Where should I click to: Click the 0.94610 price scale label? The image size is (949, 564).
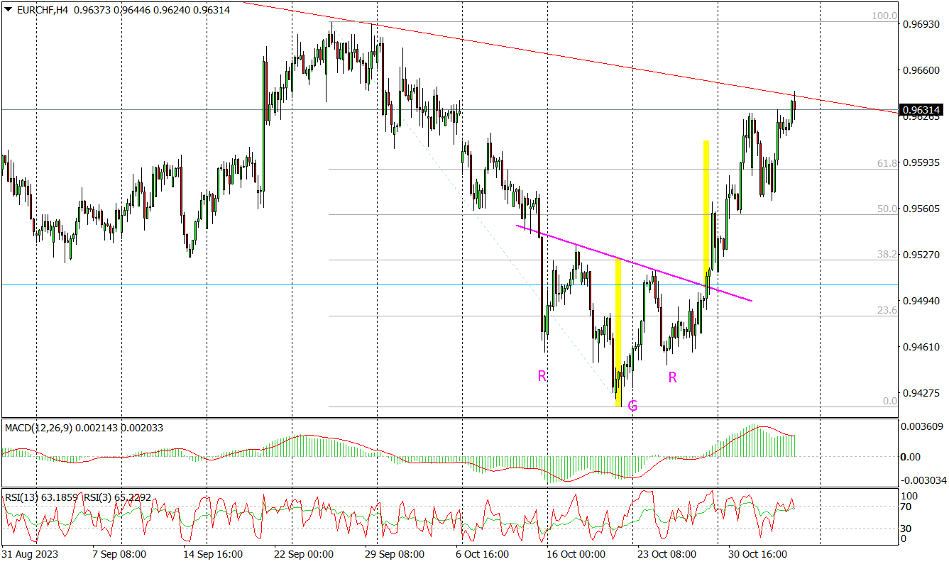921,347
